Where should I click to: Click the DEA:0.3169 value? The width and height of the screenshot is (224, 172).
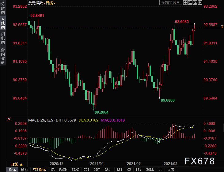pyautogui.click(x=89, y=120)
